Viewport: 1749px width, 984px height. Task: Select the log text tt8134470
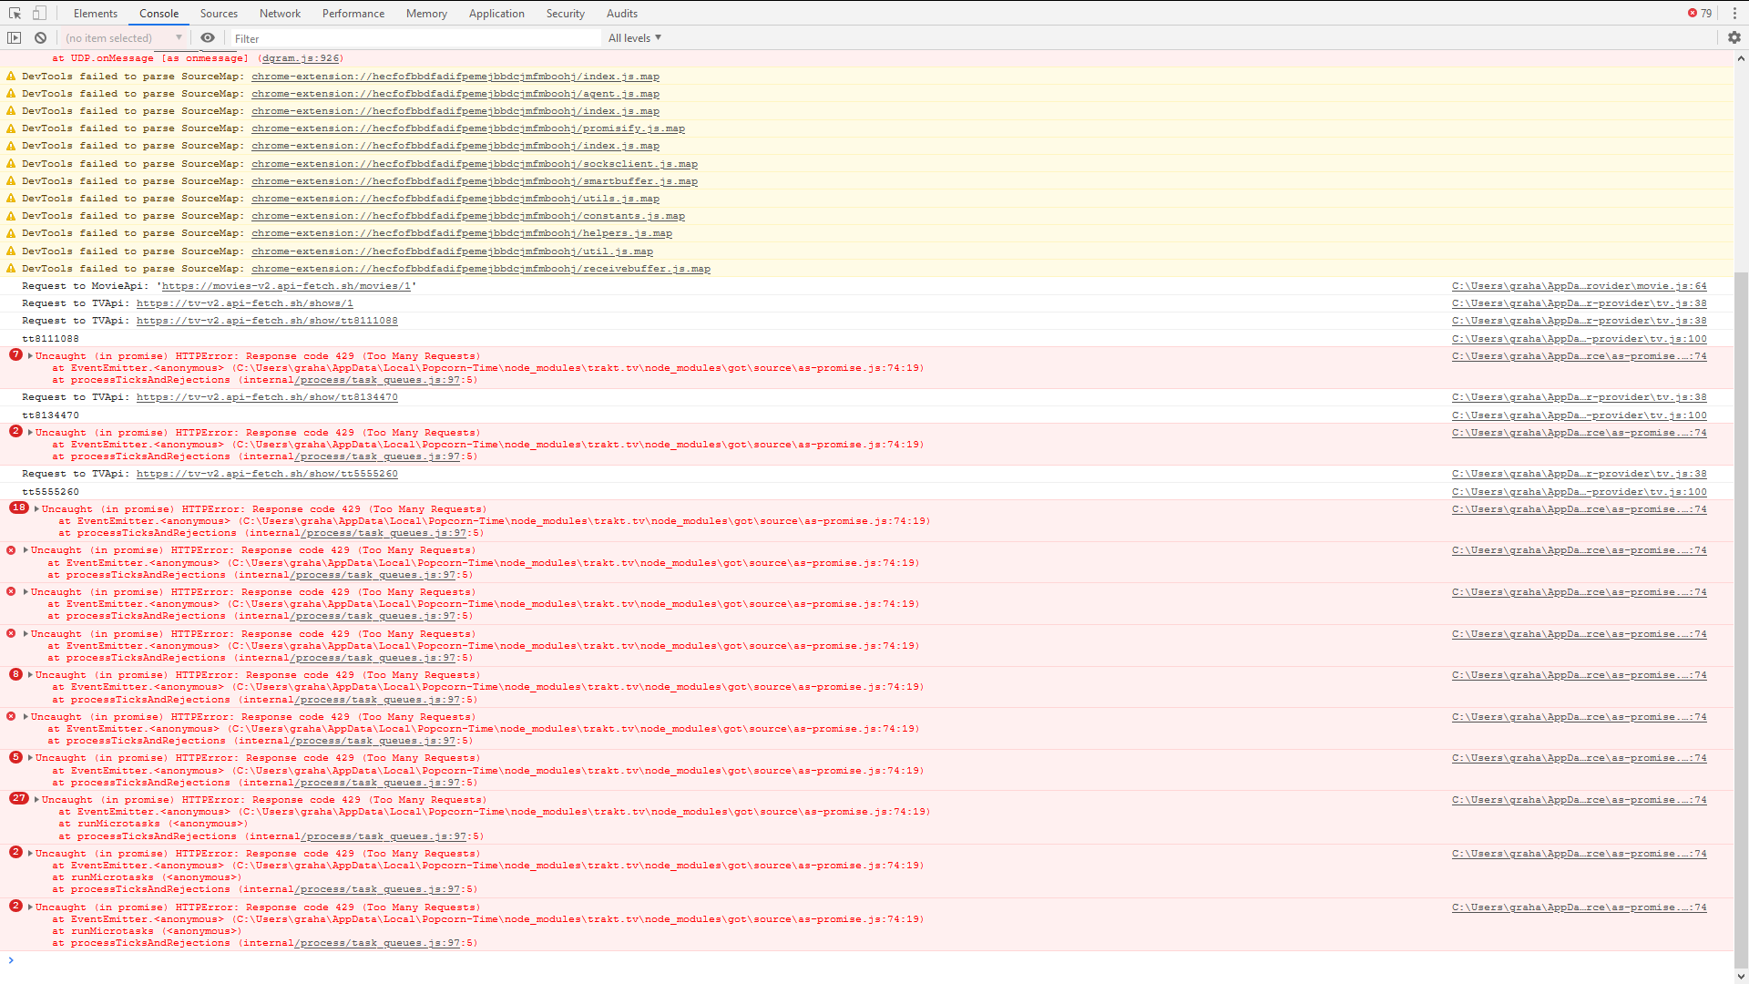point(50,415)
